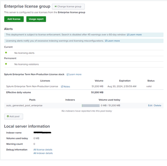The image size is (167, 166).
Task: Click external-link icon beside licensing alerts Learn more
Action: click(x=106, y=41)
